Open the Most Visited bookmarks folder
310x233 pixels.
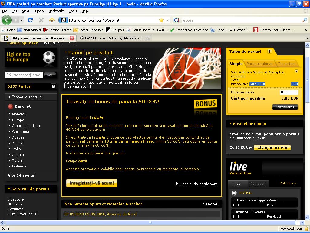point(29,30)
